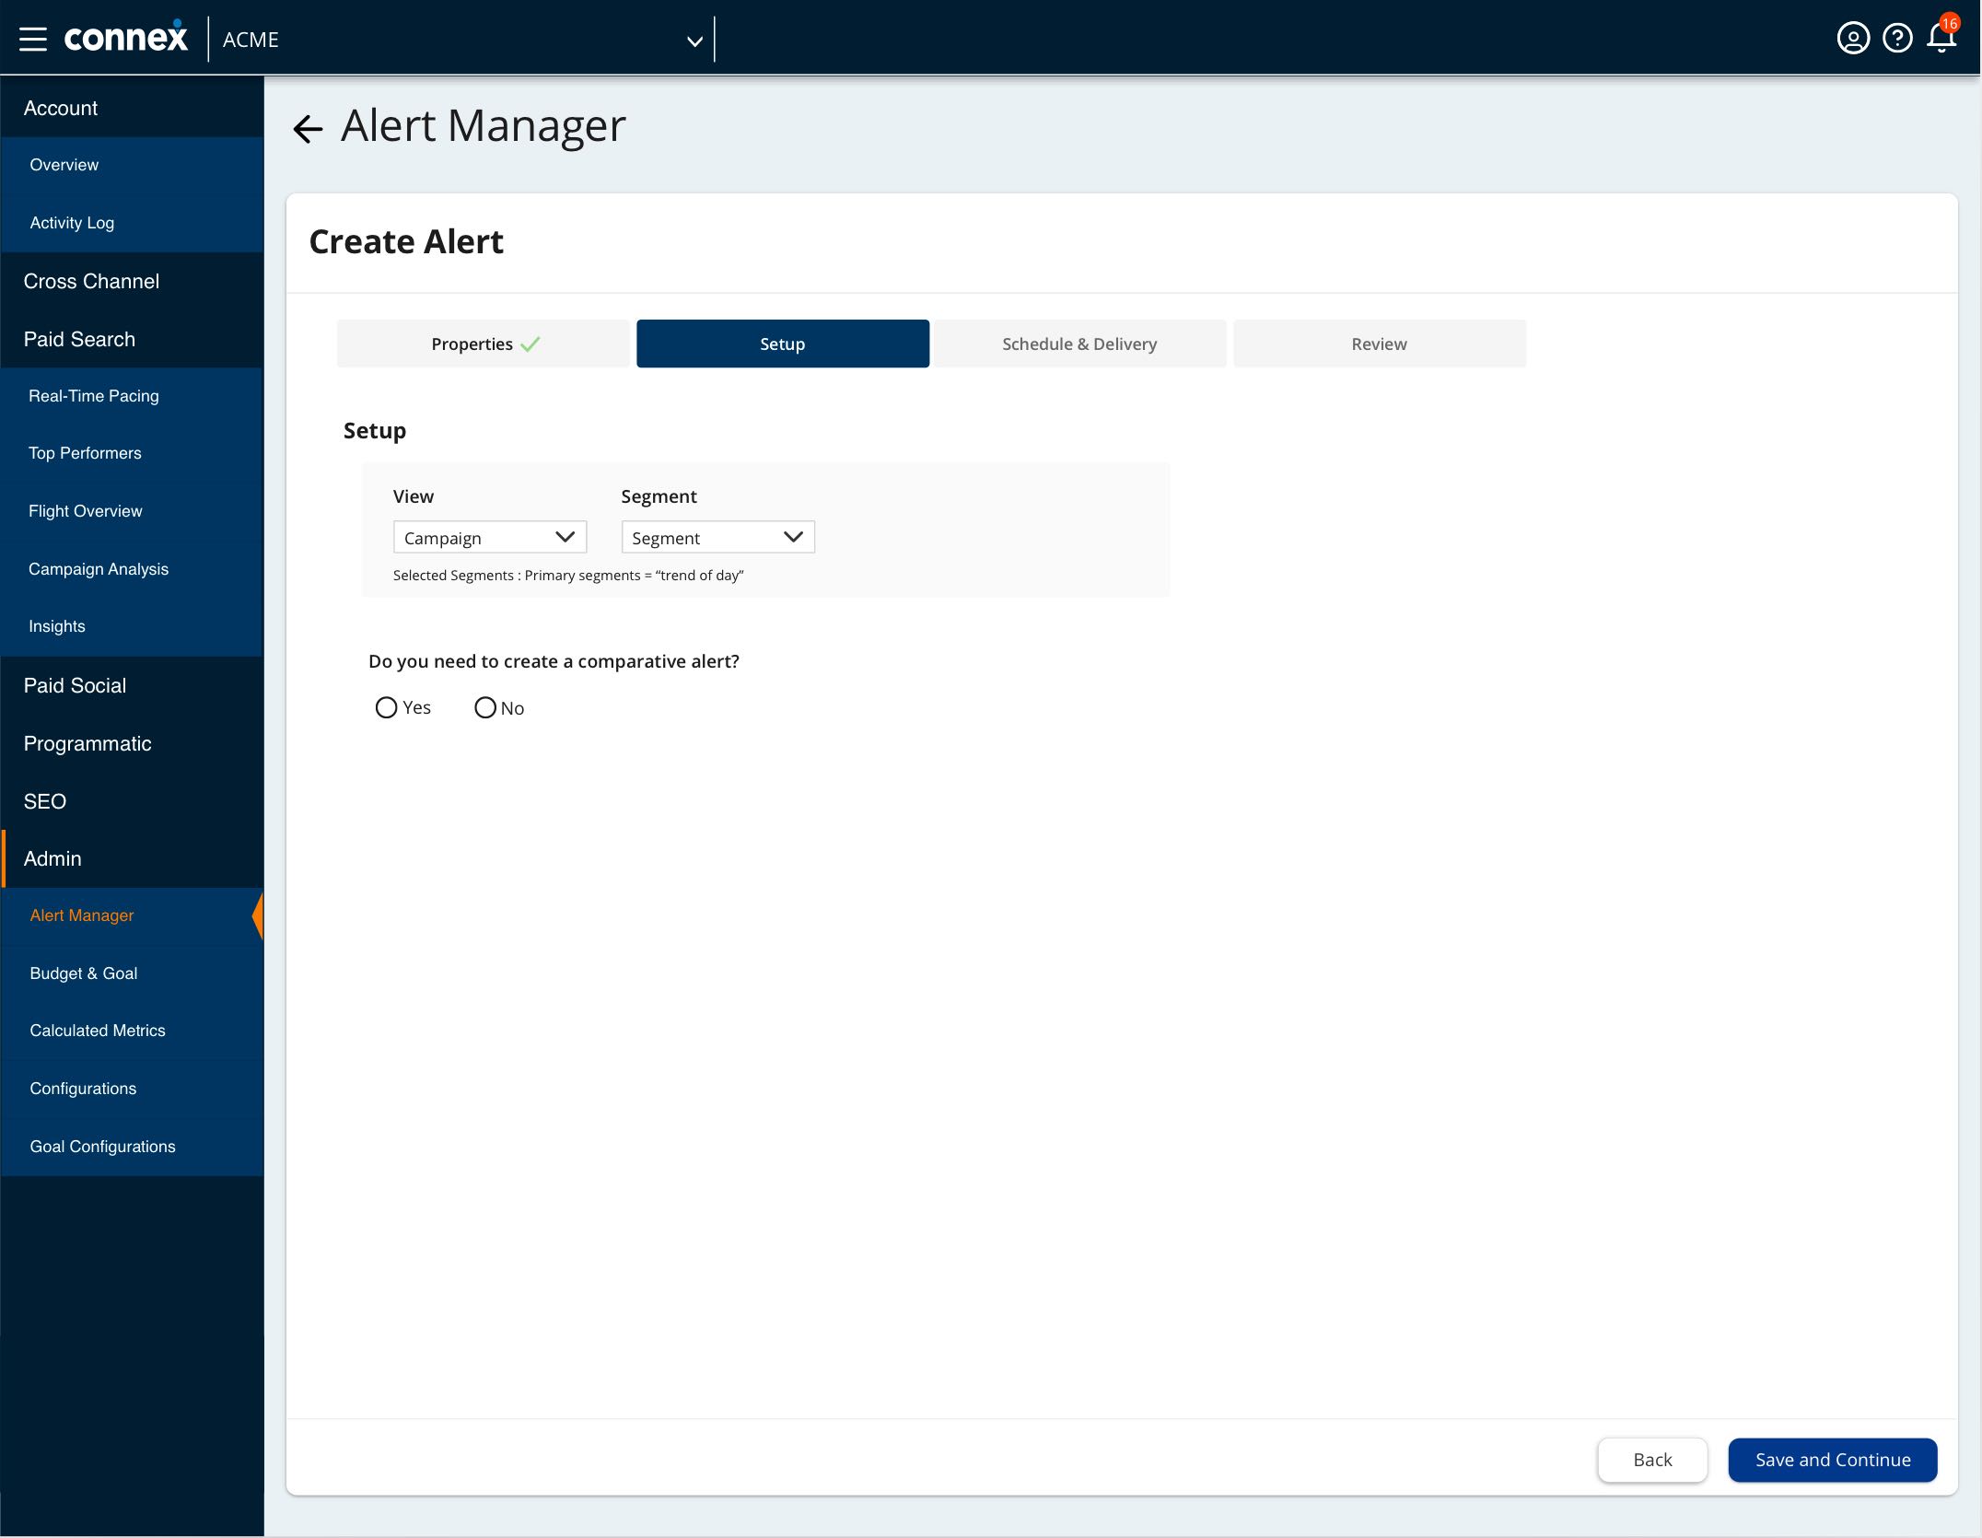
Task: Click the Back button
Action: pyautogui.click(x=1652, y=1460)
